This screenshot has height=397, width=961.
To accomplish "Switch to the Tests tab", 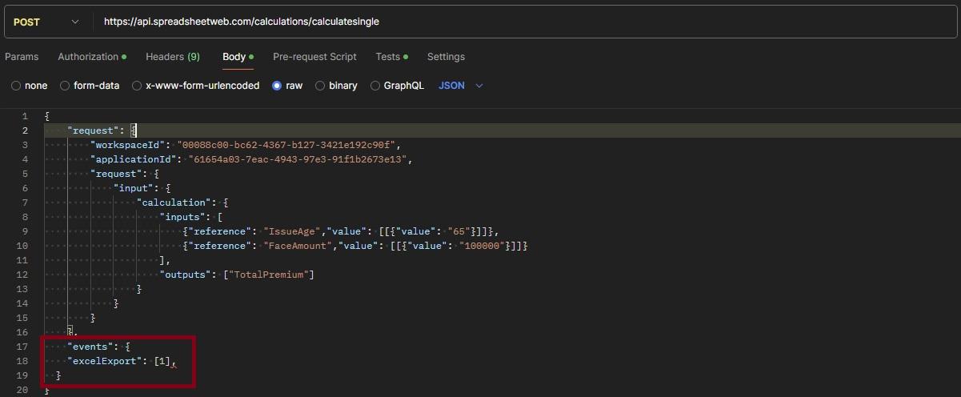I will coord(392,57).
